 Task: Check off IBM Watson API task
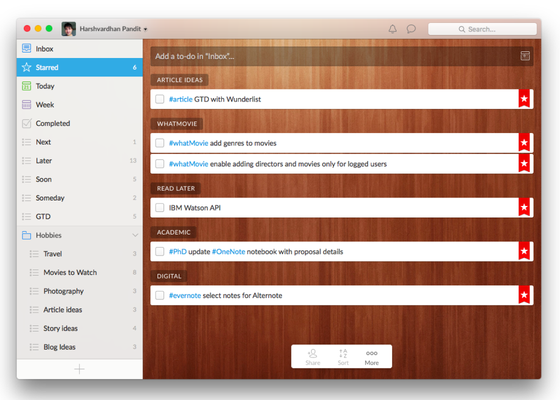[x=159, y=207]
